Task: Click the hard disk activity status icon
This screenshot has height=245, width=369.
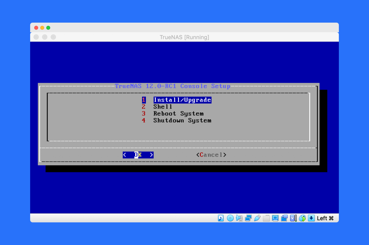Action: coord(221,218)
